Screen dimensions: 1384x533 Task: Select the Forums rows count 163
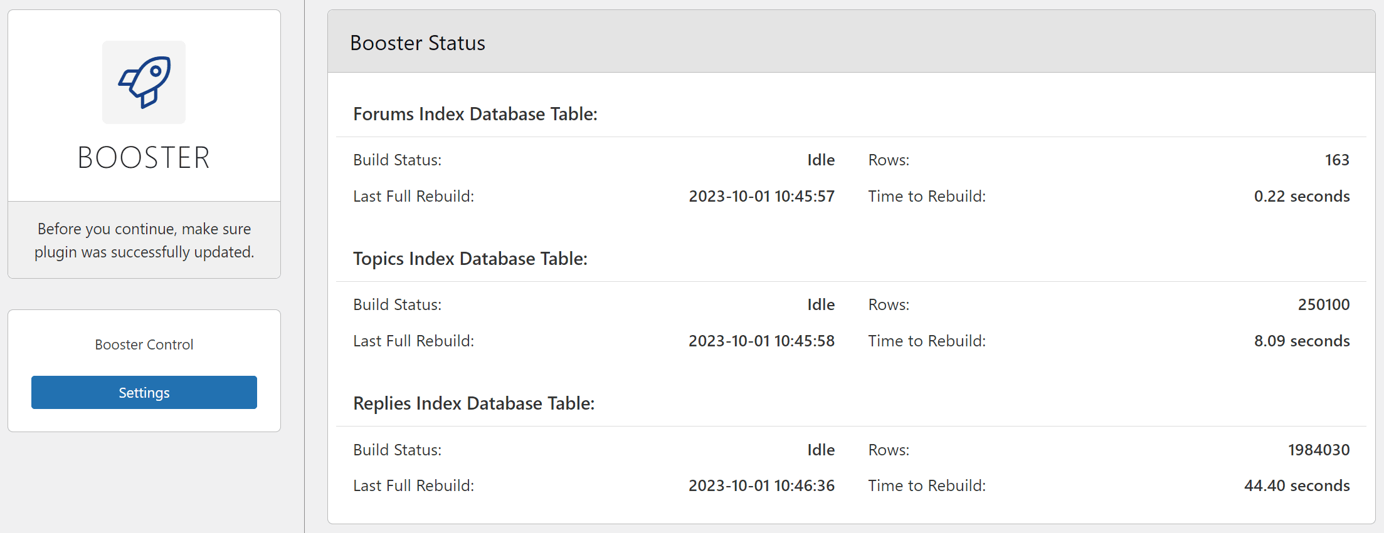pyautogui.click(x=1337, y=160)
